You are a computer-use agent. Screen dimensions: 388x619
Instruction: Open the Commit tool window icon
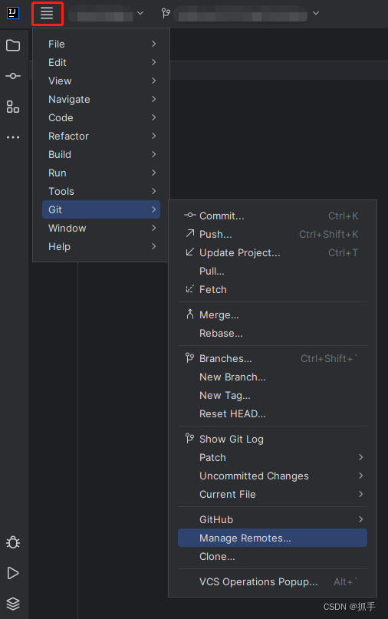tap(13, 76)
